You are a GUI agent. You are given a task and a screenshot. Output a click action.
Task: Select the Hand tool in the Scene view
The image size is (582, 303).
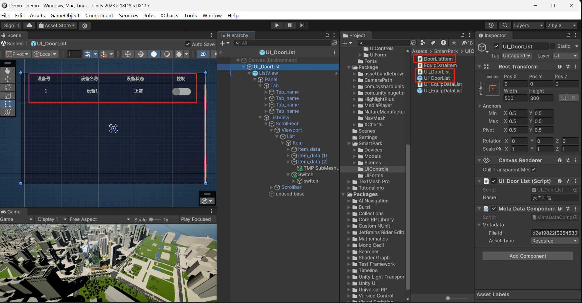(8, 71)
